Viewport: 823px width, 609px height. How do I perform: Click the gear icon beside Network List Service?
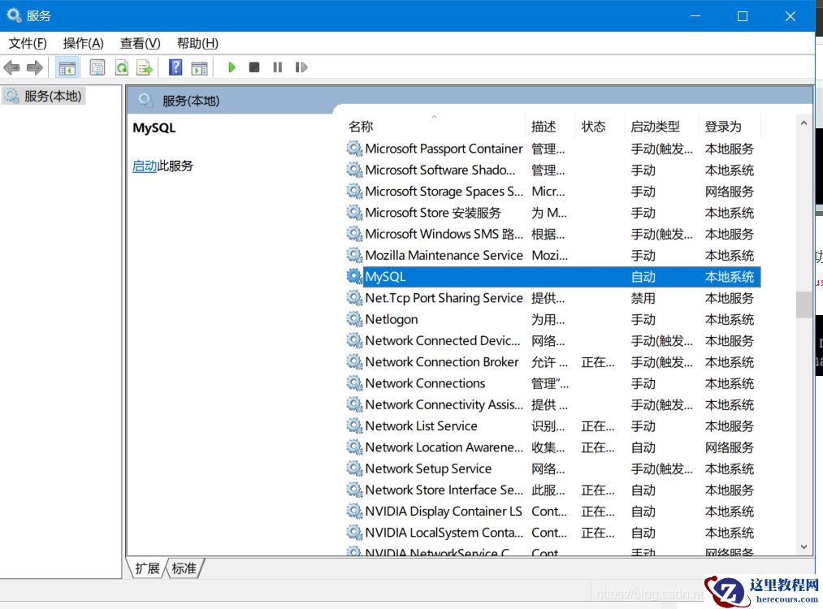point(354,425)
